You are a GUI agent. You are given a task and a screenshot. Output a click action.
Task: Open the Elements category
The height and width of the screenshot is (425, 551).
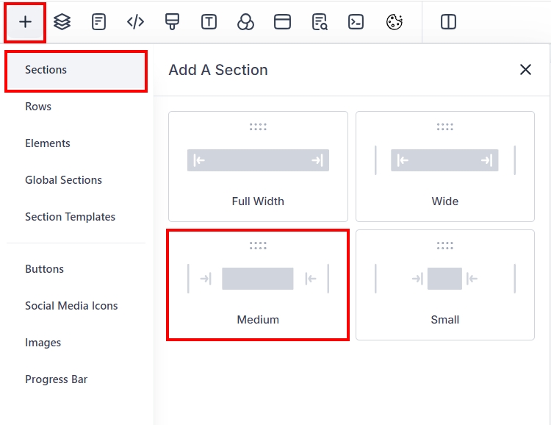[48, 143]
